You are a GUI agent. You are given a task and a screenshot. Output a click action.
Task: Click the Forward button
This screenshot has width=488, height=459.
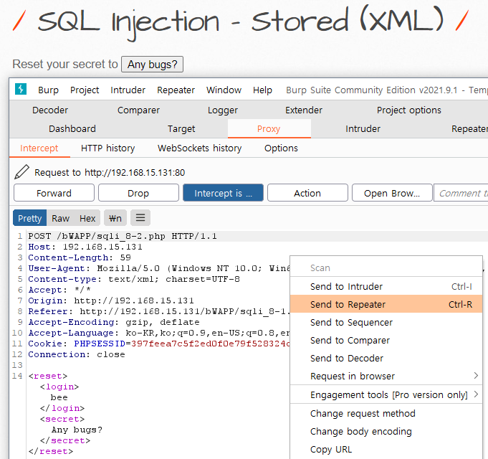click(54, 193)
